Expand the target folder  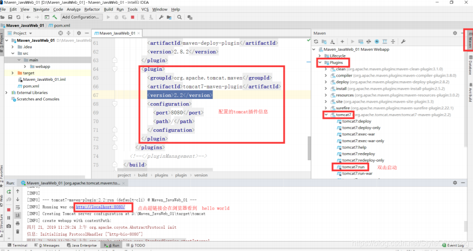(13, 73)
